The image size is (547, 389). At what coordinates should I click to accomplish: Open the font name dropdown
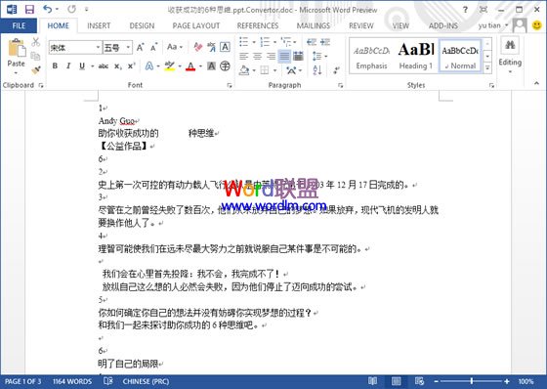pos(98,47)
